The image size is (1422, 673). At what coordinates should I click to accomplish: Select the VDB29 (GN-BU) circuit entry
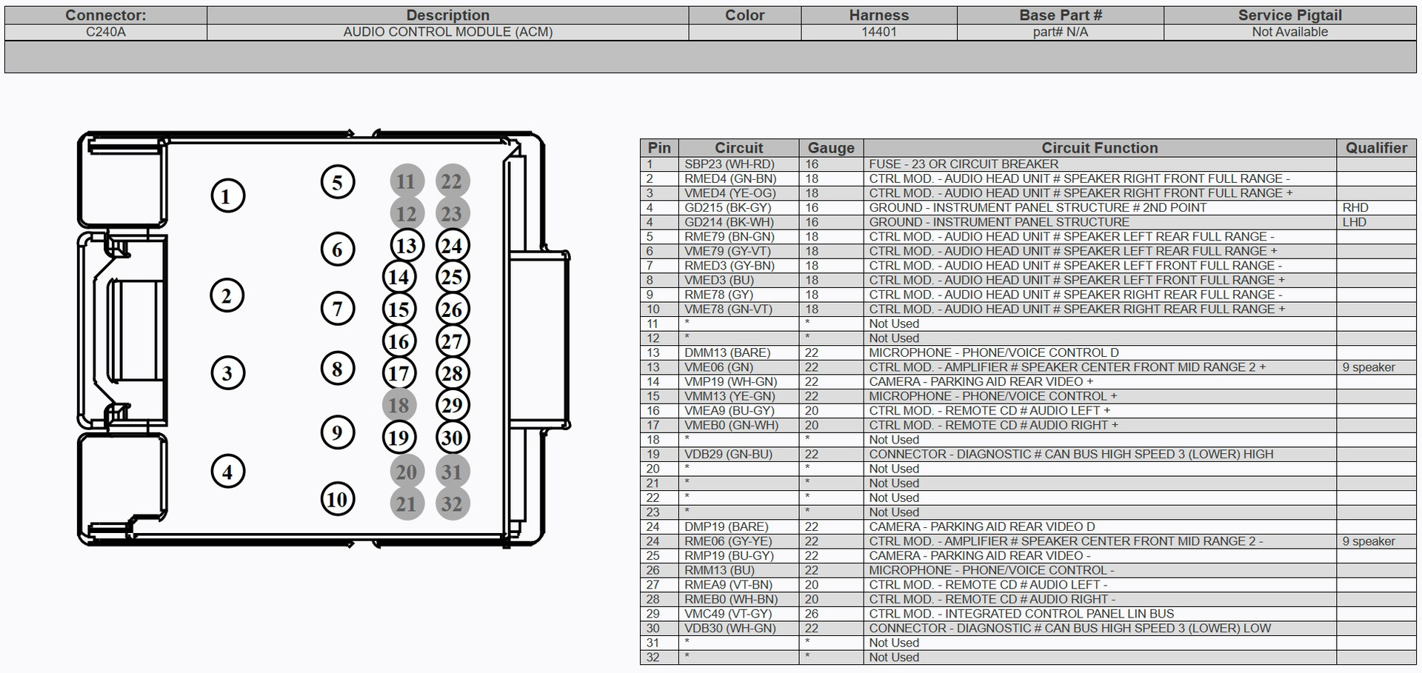(x=728, y=455)
